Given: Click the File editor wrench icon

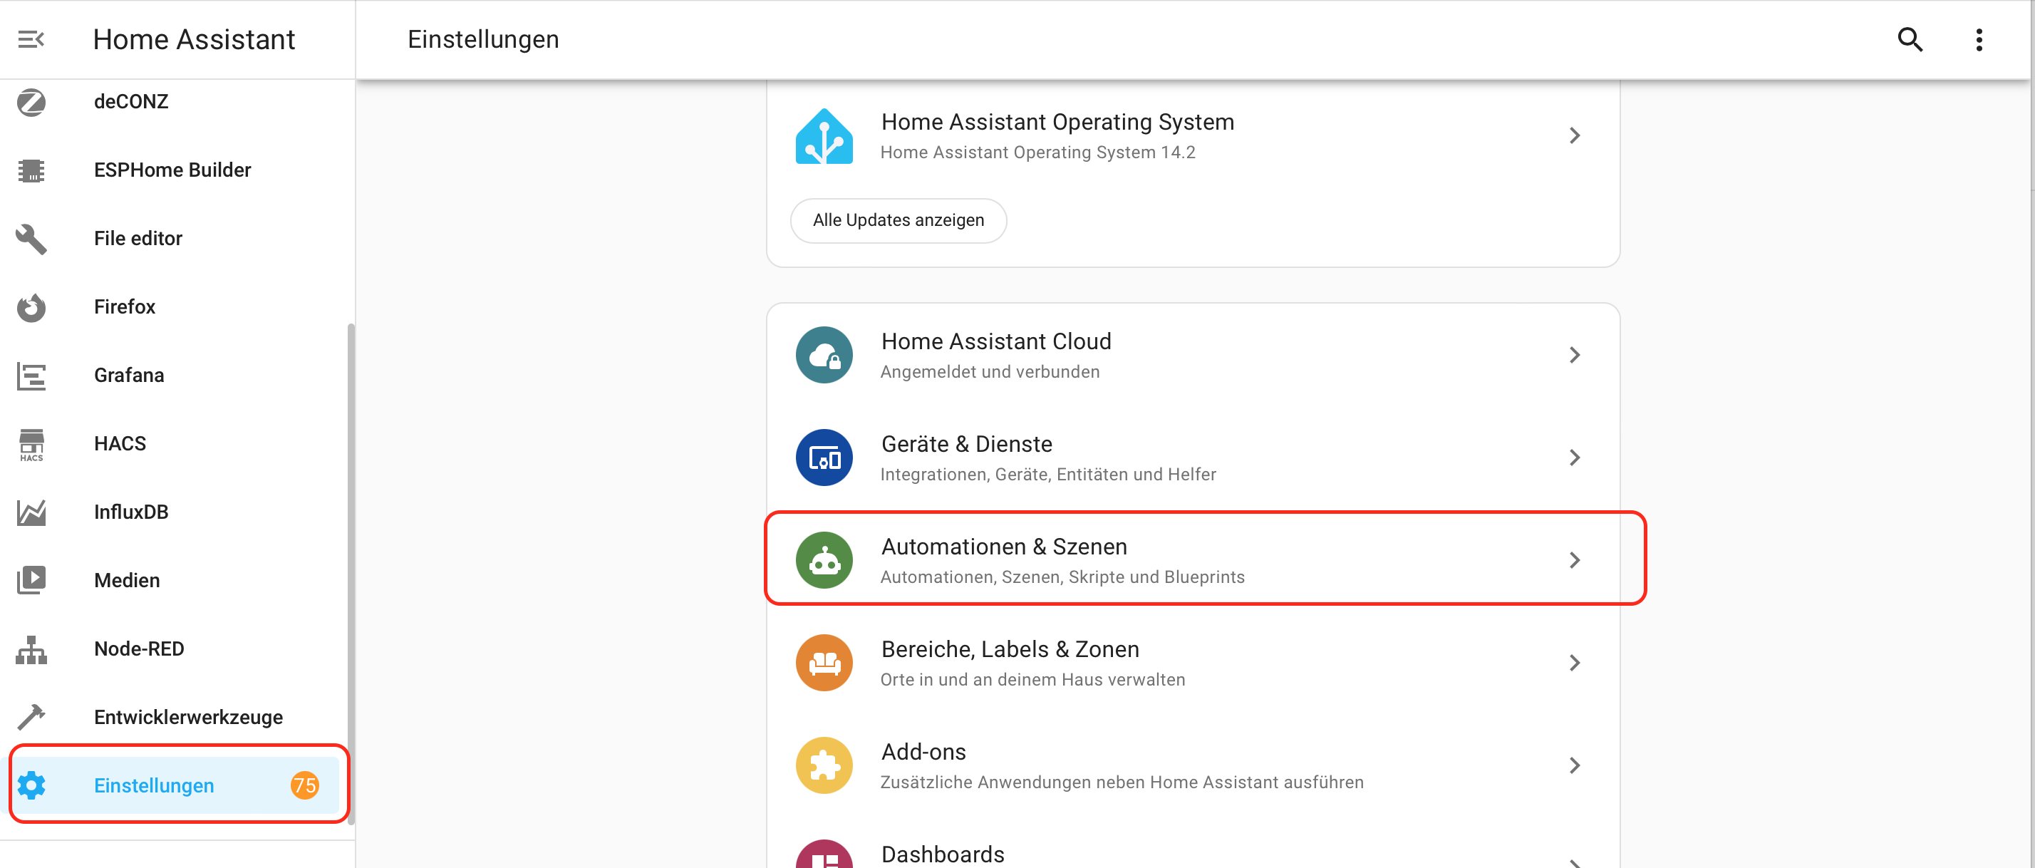Looking at the screenshot, I should click(31, 239).
